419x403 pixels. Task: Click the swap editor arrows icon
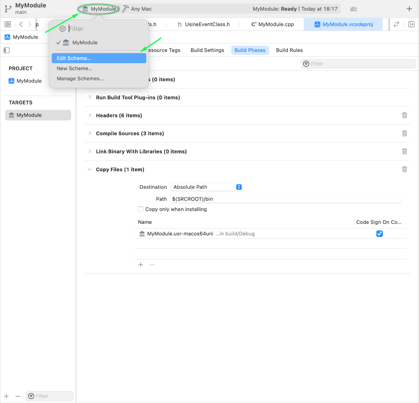(x=396, y=24)
